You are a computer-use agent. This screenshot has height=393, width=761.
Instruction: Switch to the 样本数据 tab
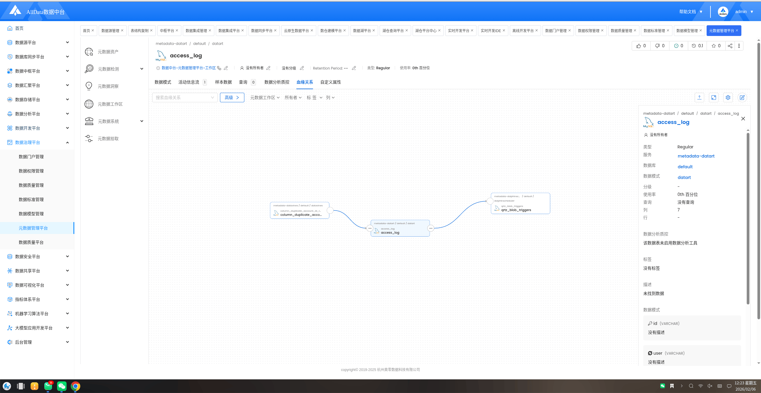tap(223, 82)
